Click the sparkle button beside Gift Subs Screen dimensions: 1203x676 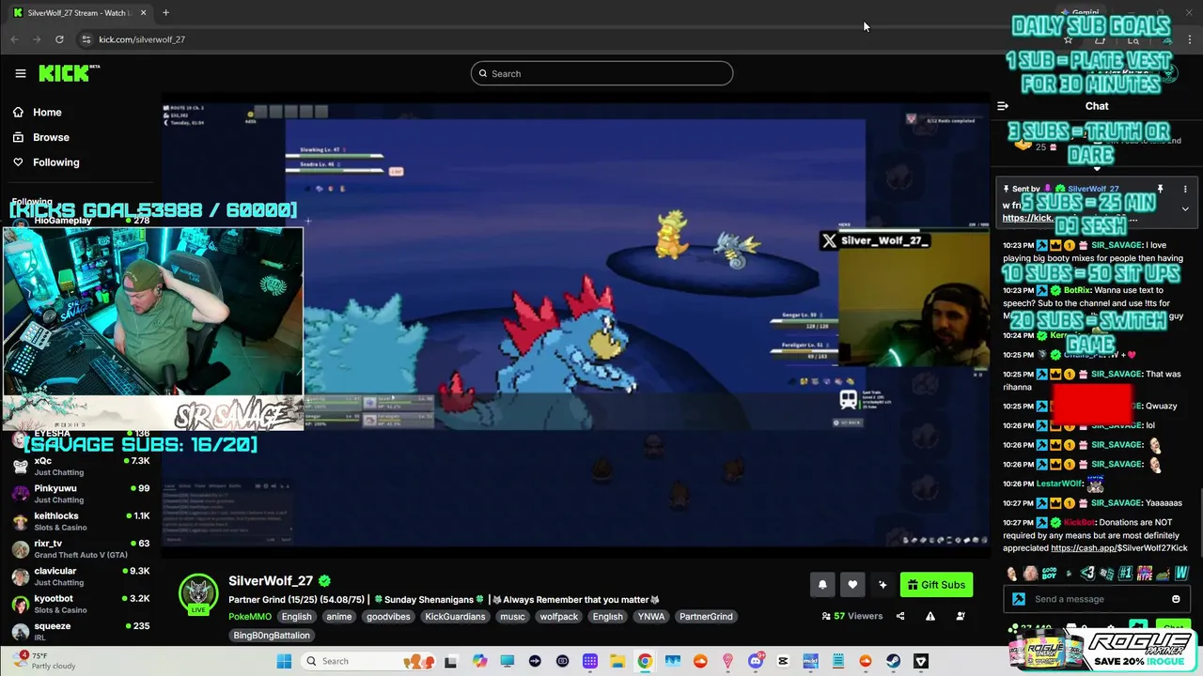pyautogui.click(x=883, y=585)
